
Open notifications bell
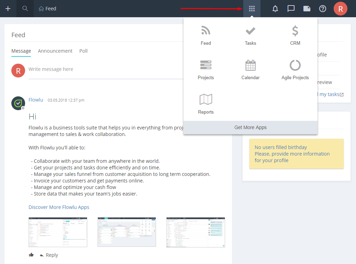275,9
